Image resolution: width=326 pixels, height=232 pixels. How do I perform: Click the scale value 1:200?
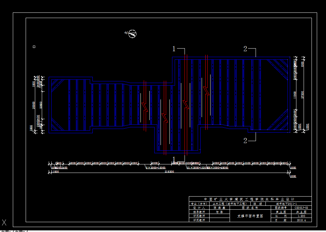point(301,216)
